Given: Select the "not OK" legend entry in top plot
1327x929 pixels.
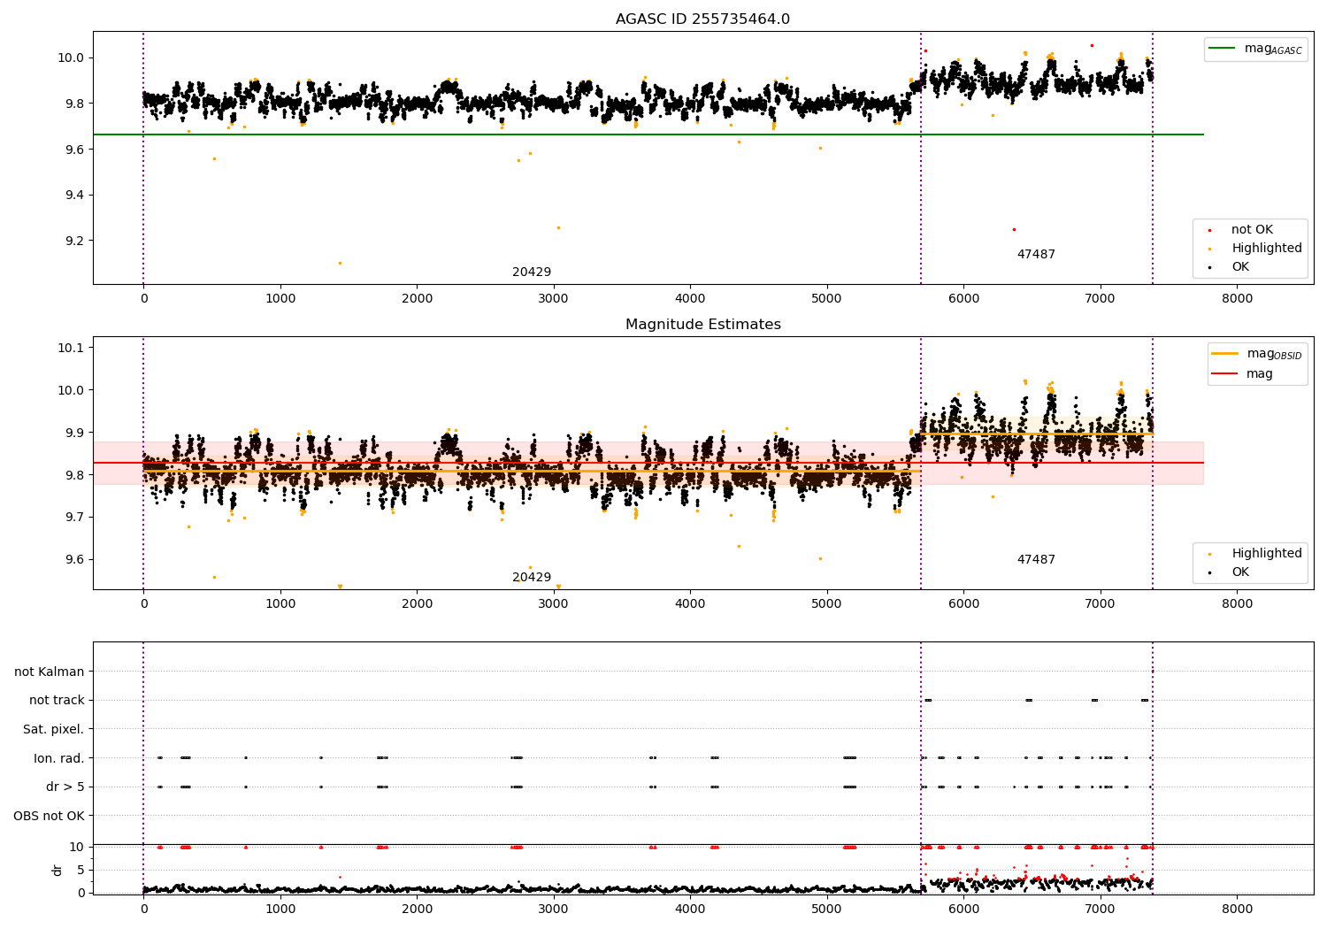Looking at the screenshot, I should 1252,230.
